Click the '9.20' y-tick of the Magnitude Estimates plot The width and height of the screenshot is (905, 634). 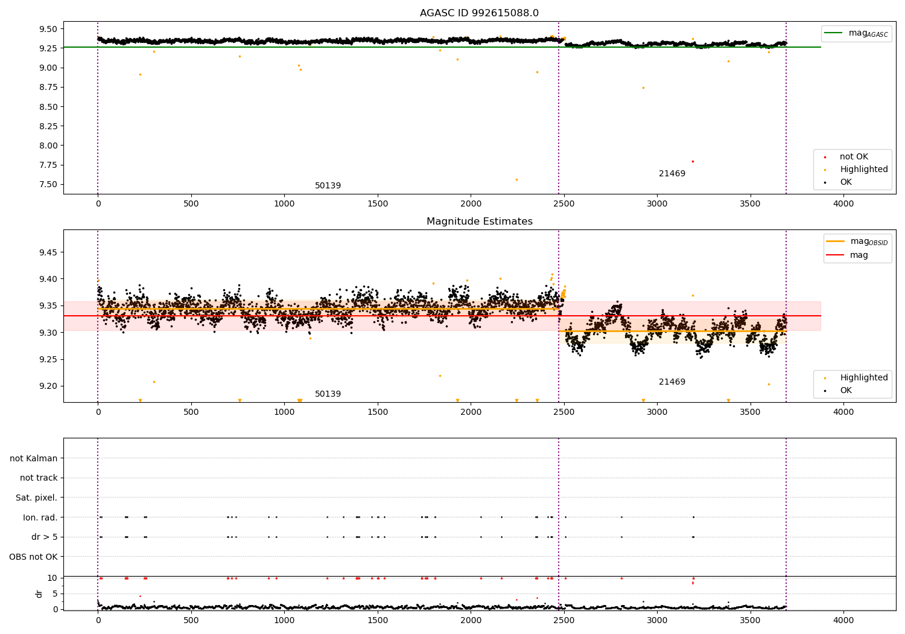47,386
